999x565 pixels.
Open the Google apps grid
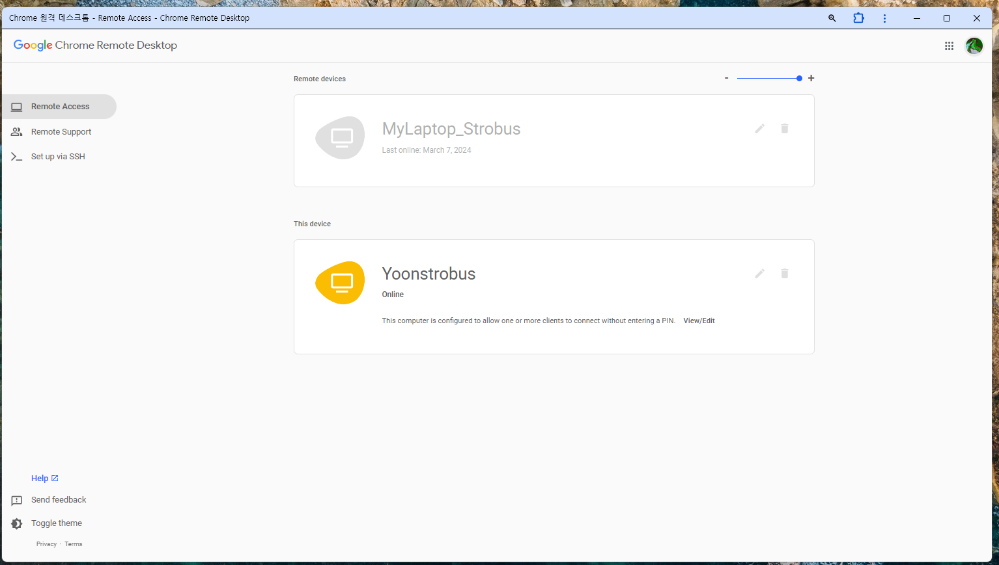(x=949, y=46)
